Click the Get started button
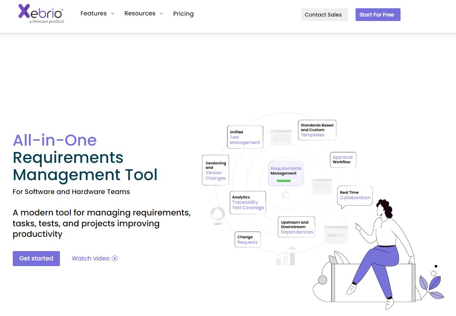Screen dimensions: 456x316 point(36,259)
